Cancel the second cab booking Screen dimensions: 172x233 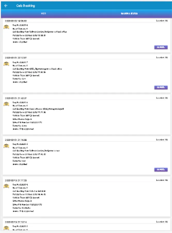(161, 88)
